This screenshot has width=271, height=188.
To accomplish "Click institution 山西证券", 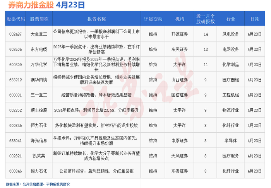I will click(x=180, y=80).
